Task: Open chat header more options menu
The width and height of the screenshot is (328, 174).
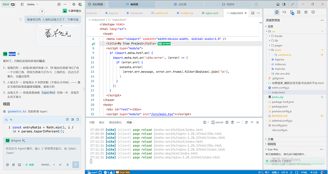Action: pyautogui.click(x=65, y=4)
